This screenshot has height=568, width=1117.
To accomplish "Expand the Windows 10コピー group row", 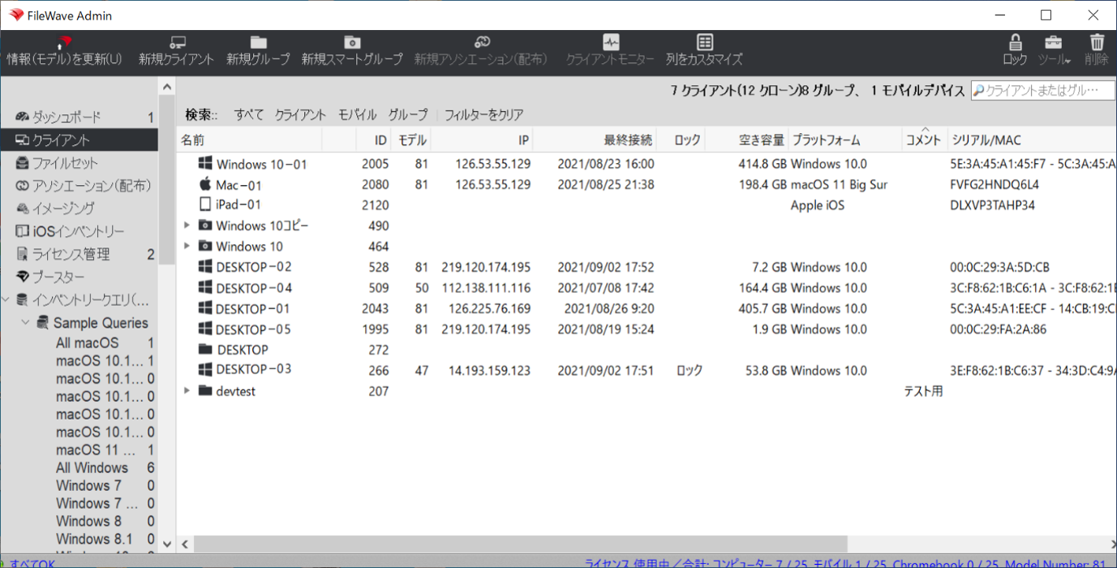I will [x=187, y=225].
